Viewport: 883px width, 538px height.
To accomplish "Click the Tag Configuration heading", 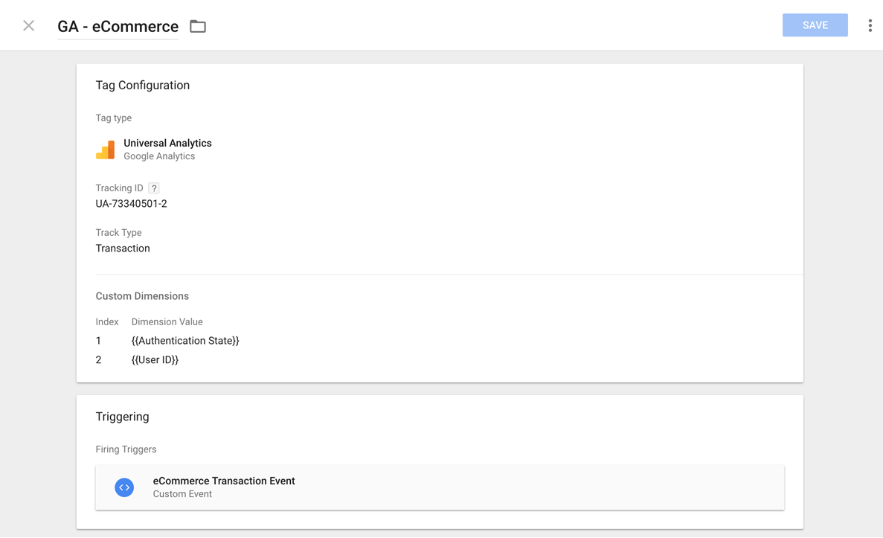I will (143, 85).
